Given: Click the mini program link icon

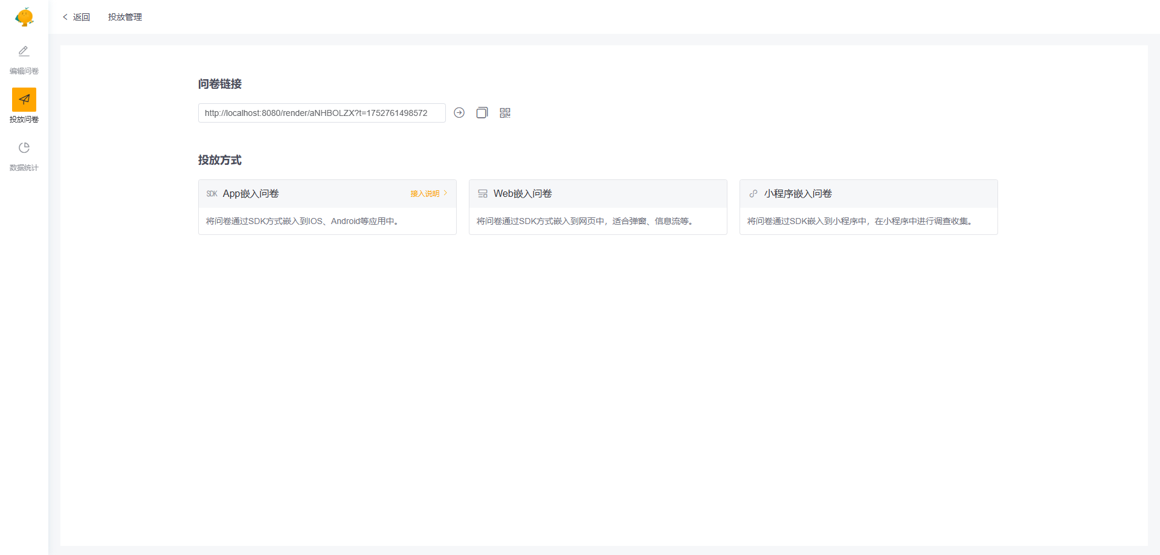Looking at the screenshot, I should 753,194.
